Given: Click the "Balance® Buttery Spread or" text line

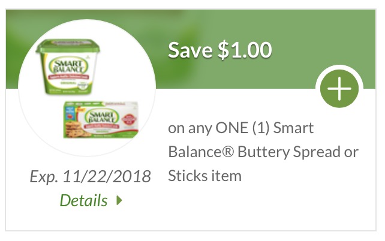Looking at the screenshot, I should pos(263,152).
